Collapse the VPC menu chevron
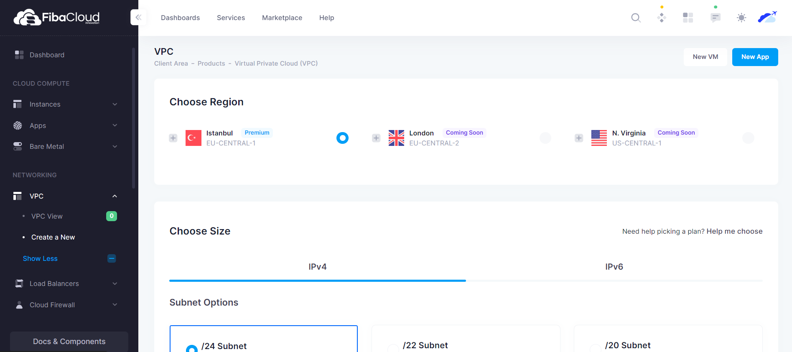792x352 pixels. tap(115, 196)
